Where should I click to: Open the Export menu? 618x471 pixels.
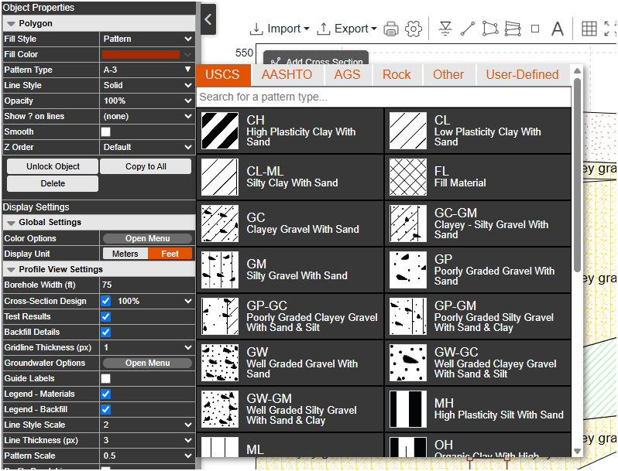[x=347, y=29]
